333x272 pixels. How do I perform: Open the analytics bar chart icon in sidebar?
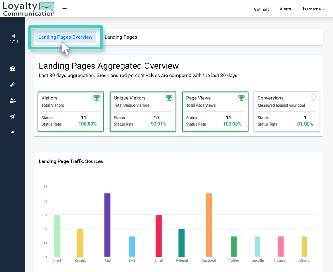pos(12,132)
